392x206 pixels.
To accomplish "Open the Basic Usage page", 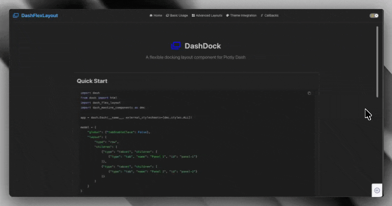I will (179, 15).
